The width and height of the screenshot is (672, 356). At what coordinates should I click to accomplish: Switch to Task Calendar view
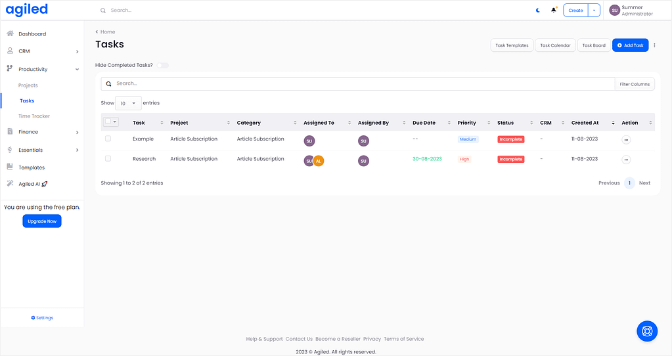click(x=555, y=45)
